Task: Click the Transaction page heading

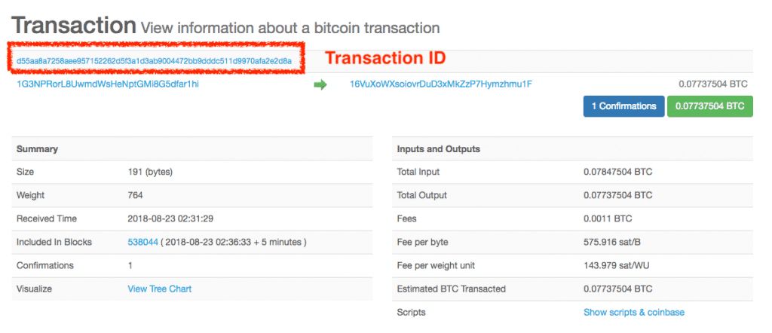Action: (74, 26)
